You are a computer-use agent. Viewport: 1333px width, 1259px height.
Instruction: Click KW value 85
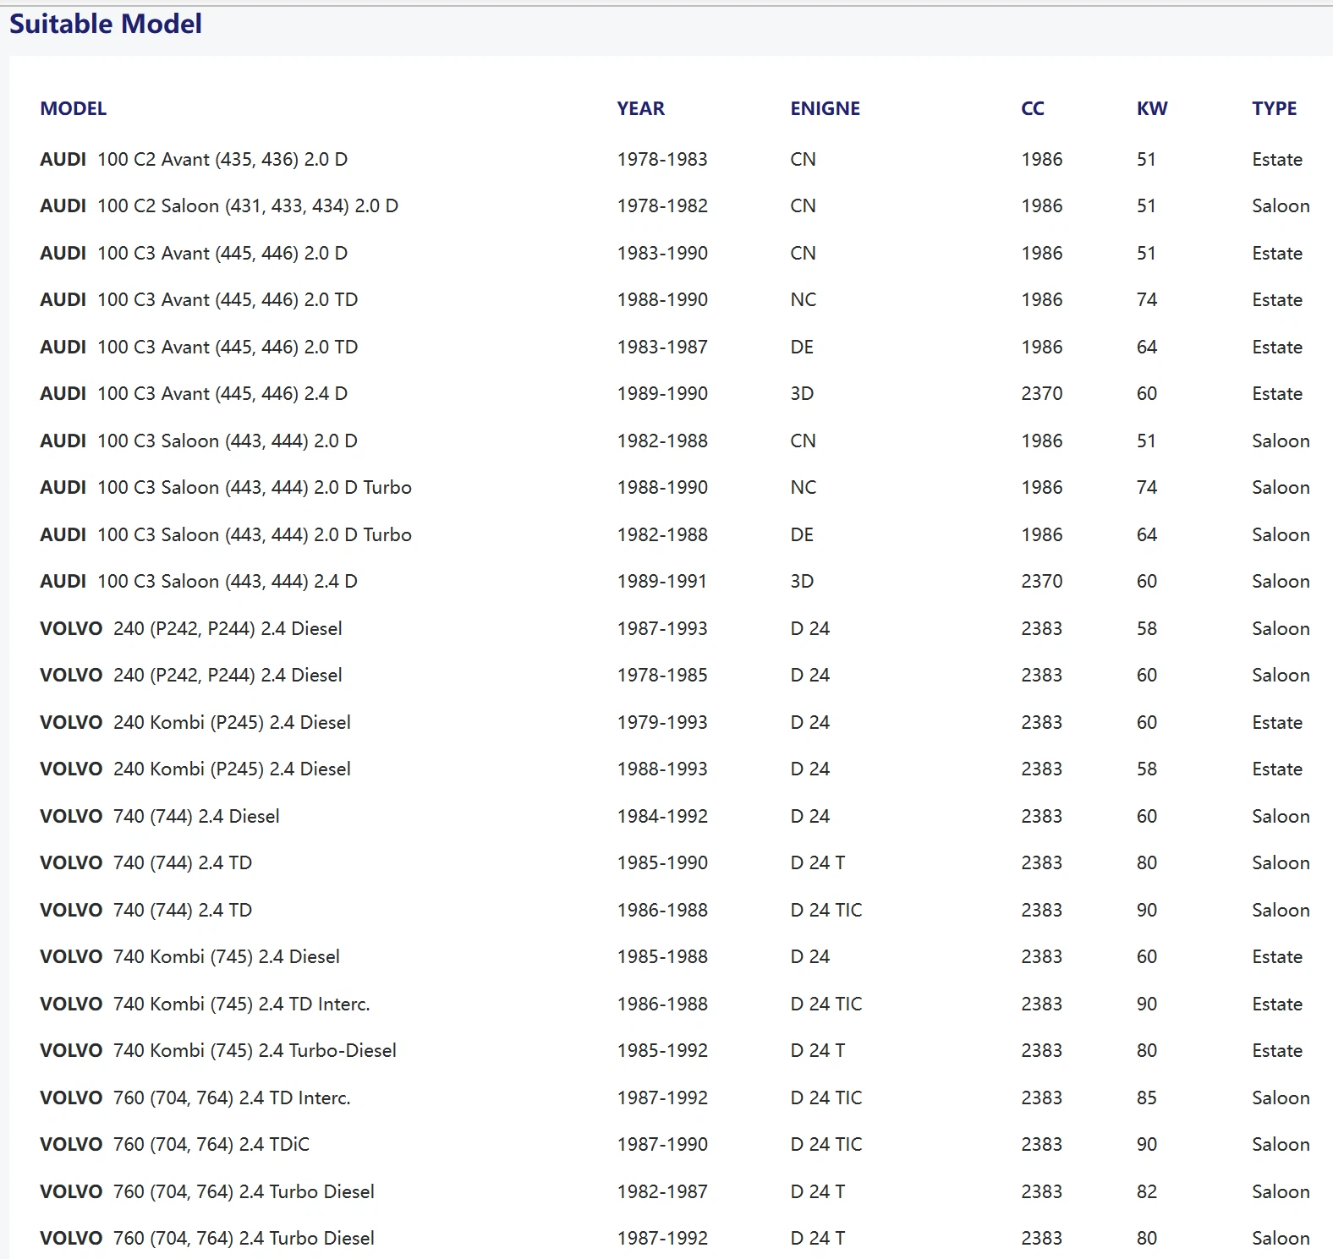coord(1147,1098)
